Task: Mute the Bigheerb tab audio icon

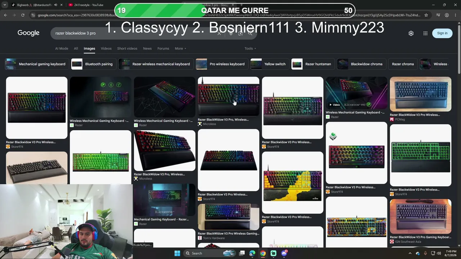Action: [x=55, y=5]
